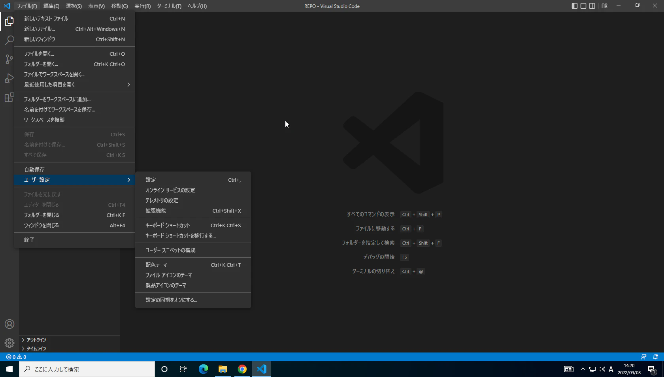Expand the アウトライン section
664x377 pixels.
tap(70, 340)
